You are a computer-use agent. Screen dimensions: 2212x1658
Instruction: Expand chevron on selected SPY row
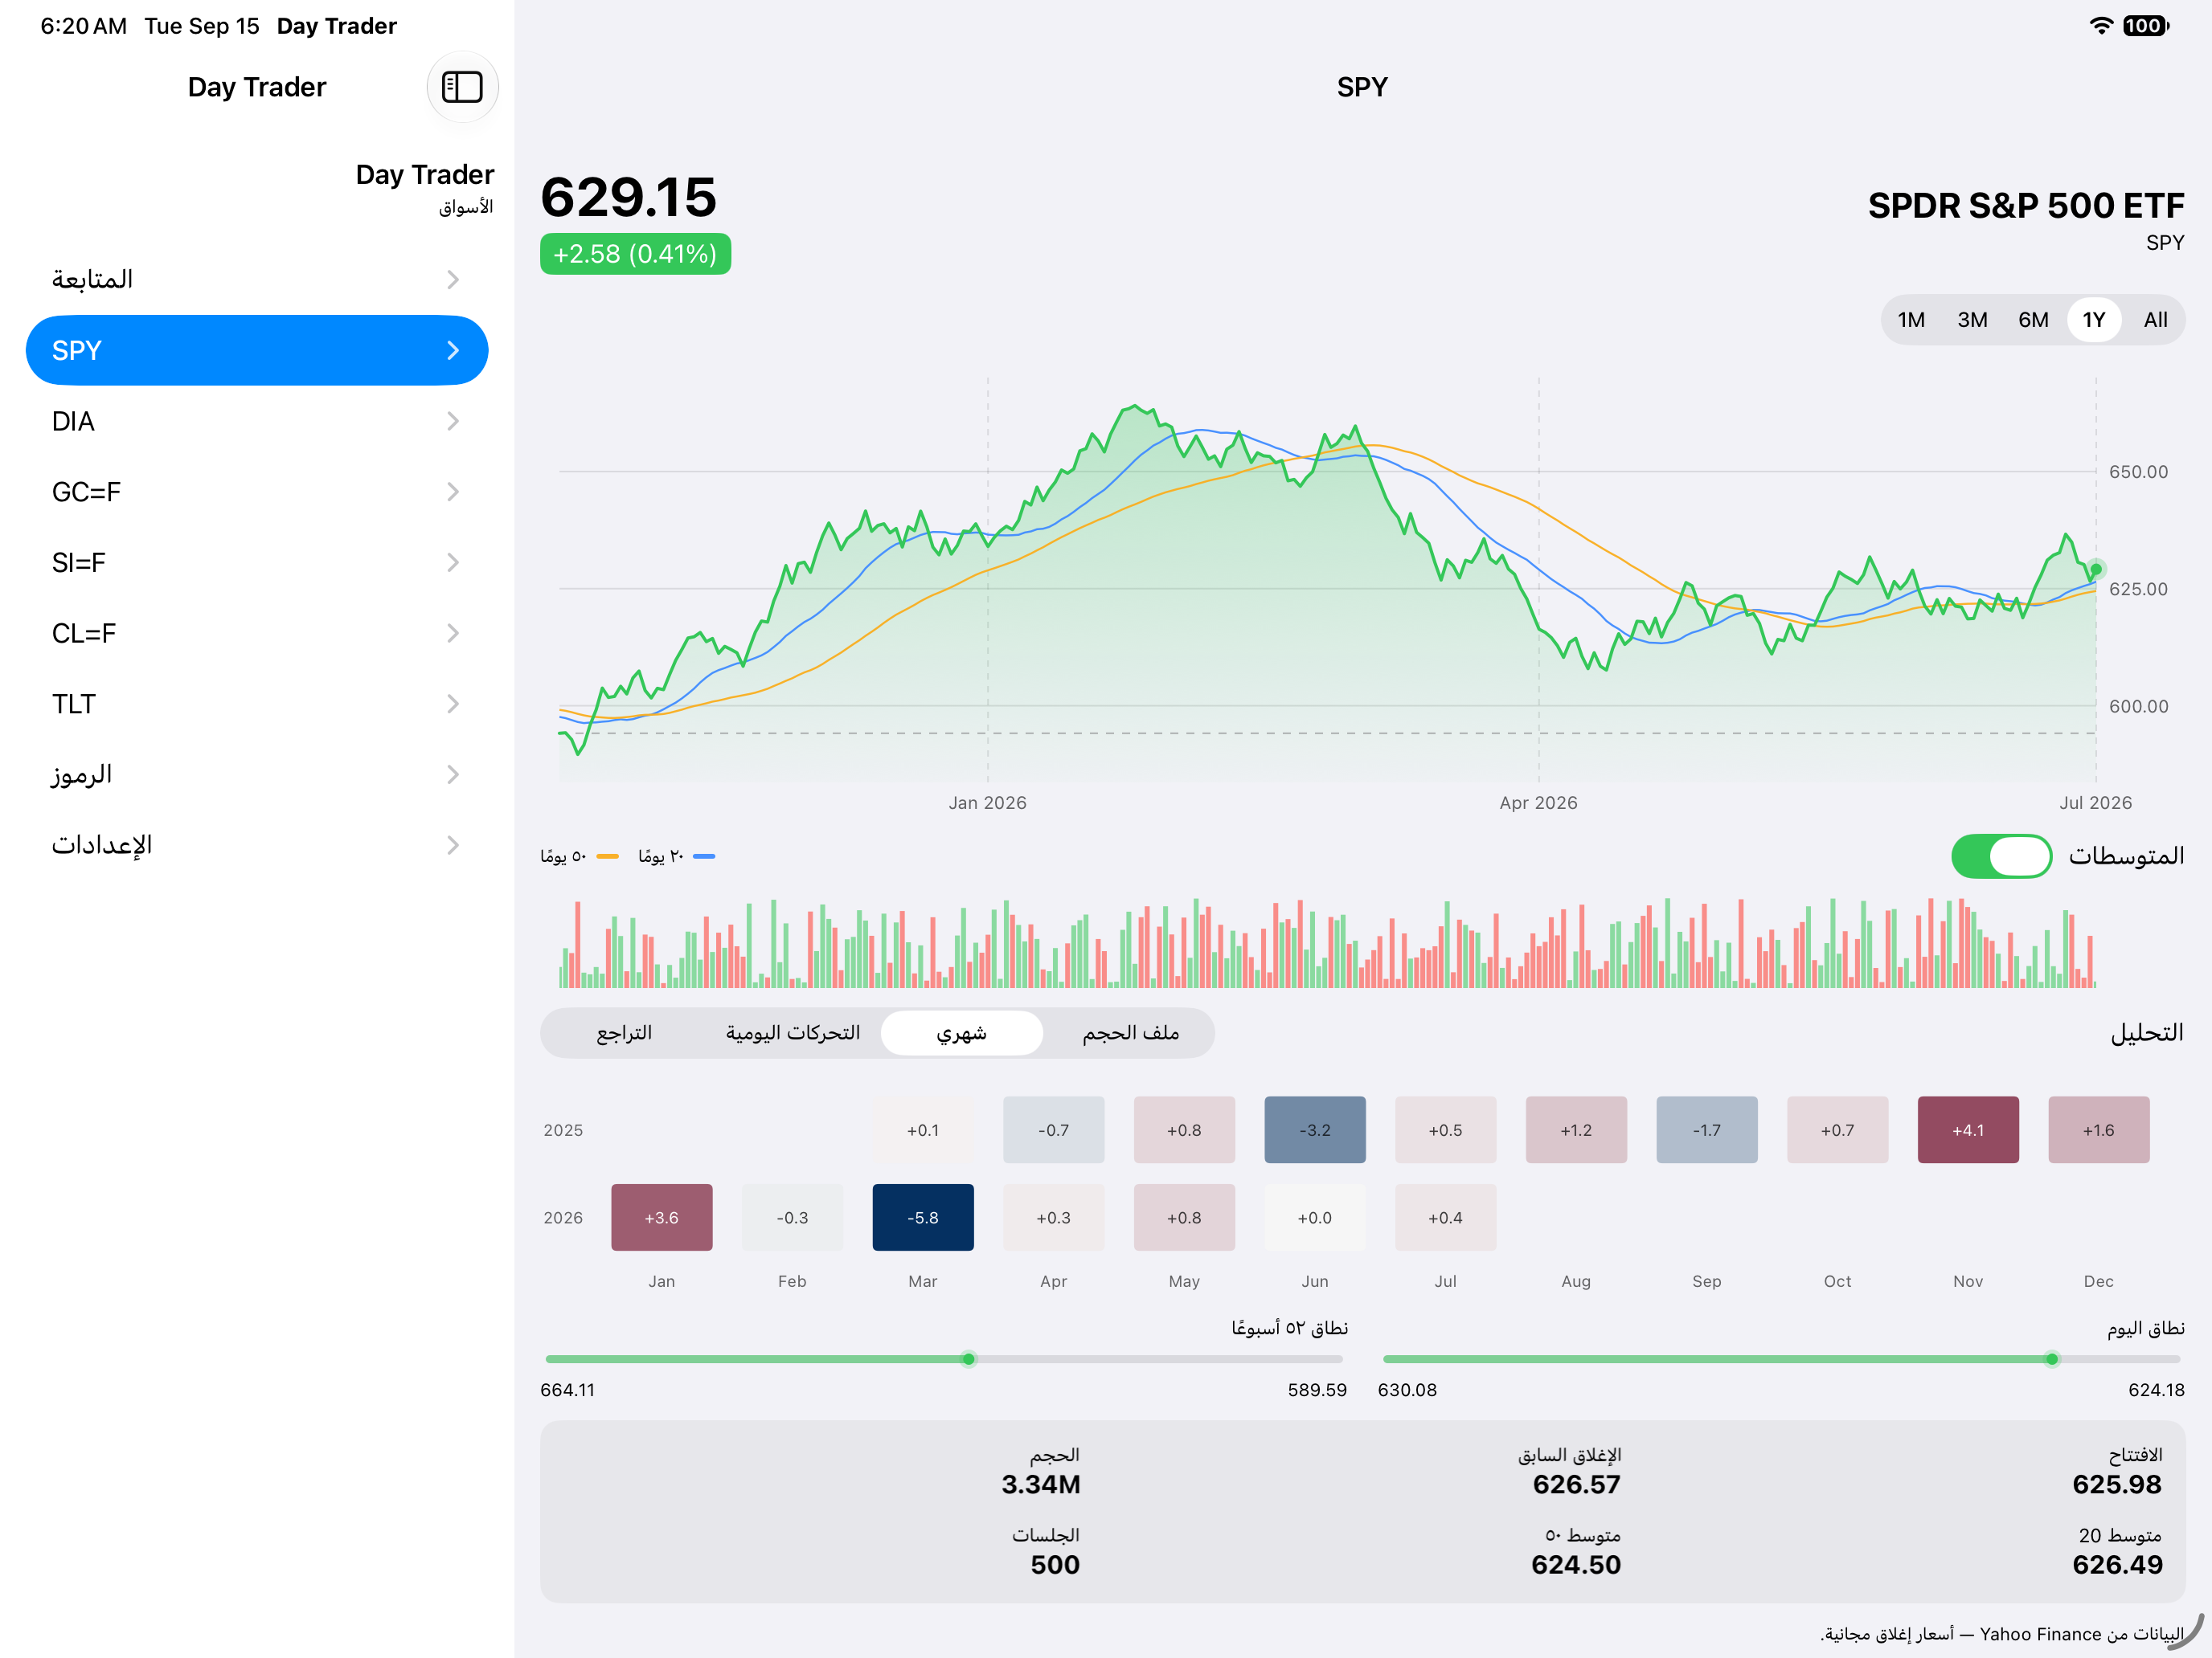453,349
